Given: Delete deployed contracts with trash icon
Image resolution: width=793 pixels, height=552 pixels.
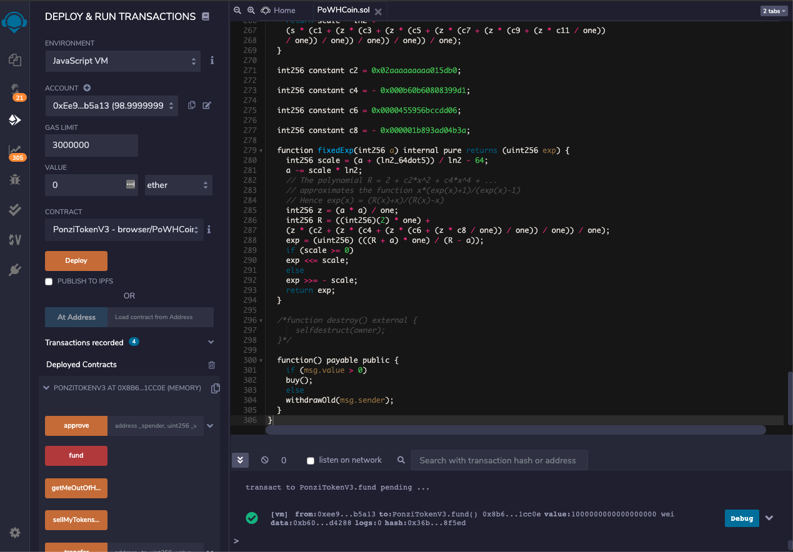Looking at the screenshot, I should point(211,365).
